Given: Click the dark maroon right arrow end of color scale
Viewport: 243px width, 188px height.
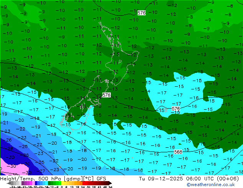Looking at the screenshot, I should 110,183.
